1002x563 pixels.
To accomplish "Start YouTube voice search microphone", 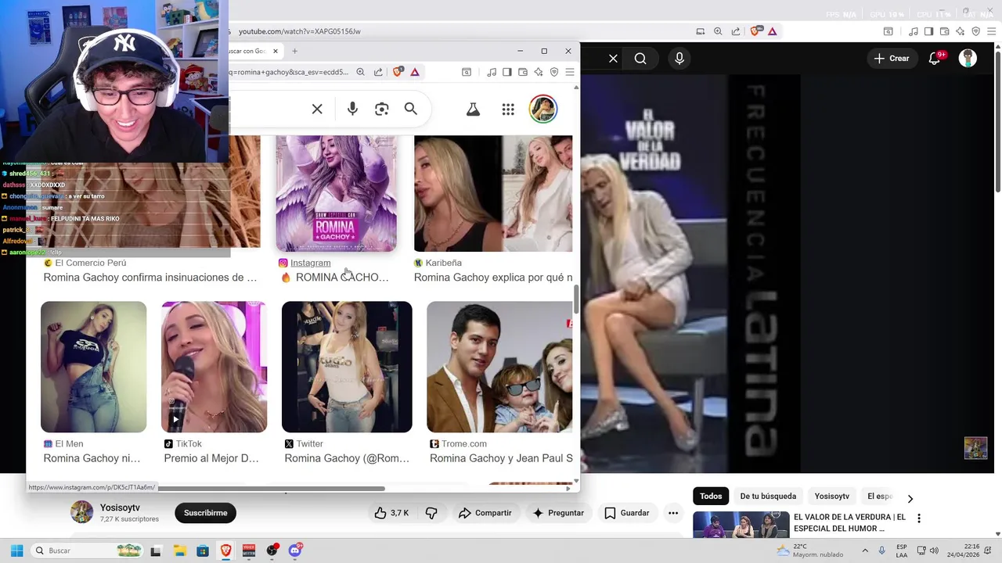I will click(x=679, y=59).
